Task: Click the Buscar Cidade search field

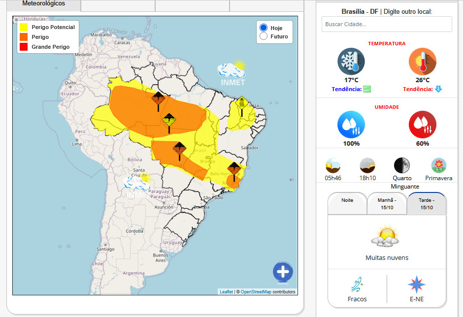Action: point(387,24)
